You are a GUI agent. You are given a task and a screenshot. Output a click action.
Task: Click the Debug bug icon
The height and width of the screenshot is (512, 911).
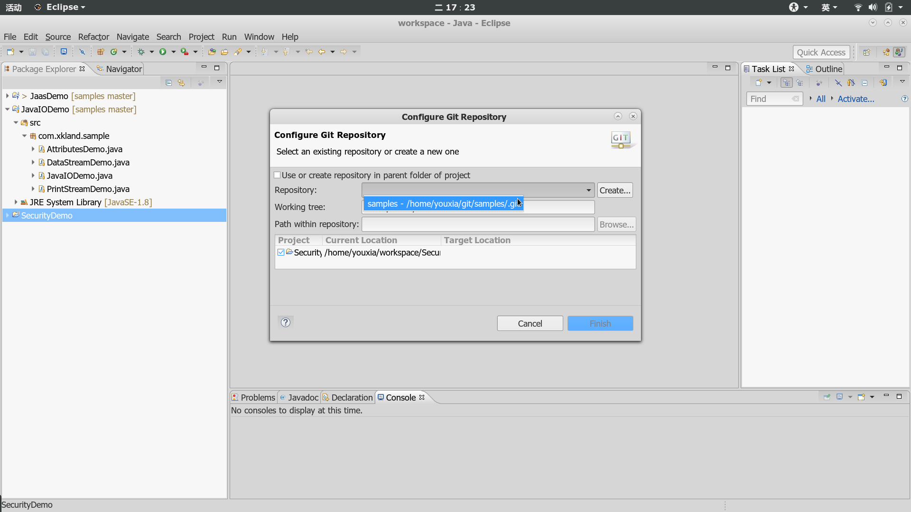pos(141,52)
